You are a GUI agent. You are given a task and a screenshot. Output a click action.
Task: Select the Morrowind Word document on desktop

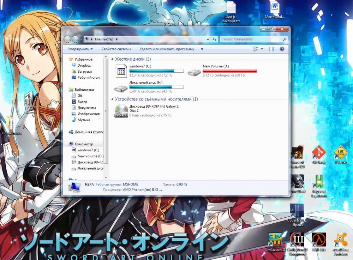pos(275,11)
